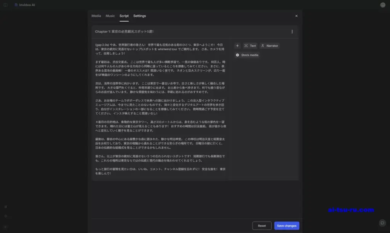The width and height of the screenshot is (390, 233).
Task: Click the Narrator button
Action: pos(270,46)
